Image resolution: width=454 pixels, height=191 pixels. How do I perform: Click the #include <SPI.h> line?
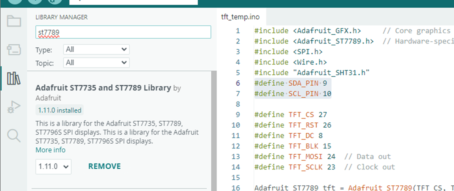tap(288, 52)
